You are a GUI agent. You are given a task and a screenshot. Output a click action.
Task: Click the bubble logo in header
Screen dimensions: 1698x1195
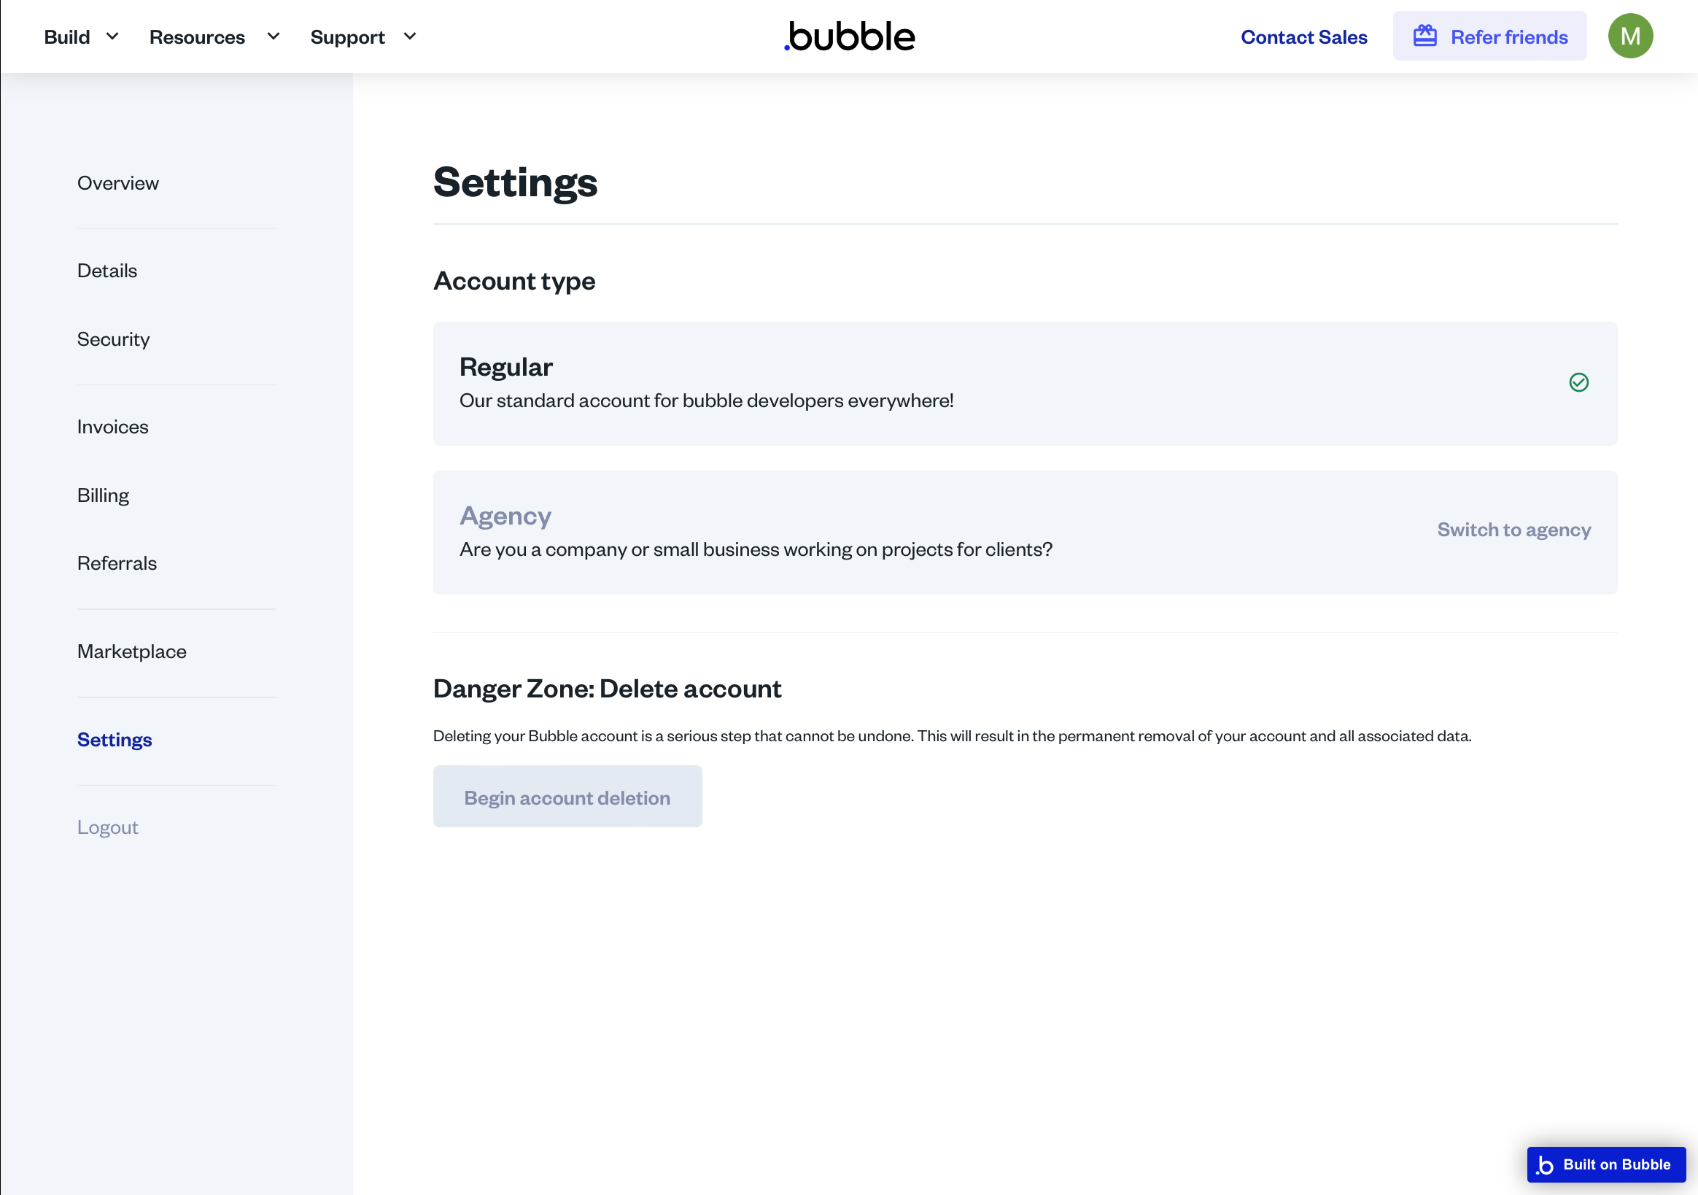coord(849,37)
